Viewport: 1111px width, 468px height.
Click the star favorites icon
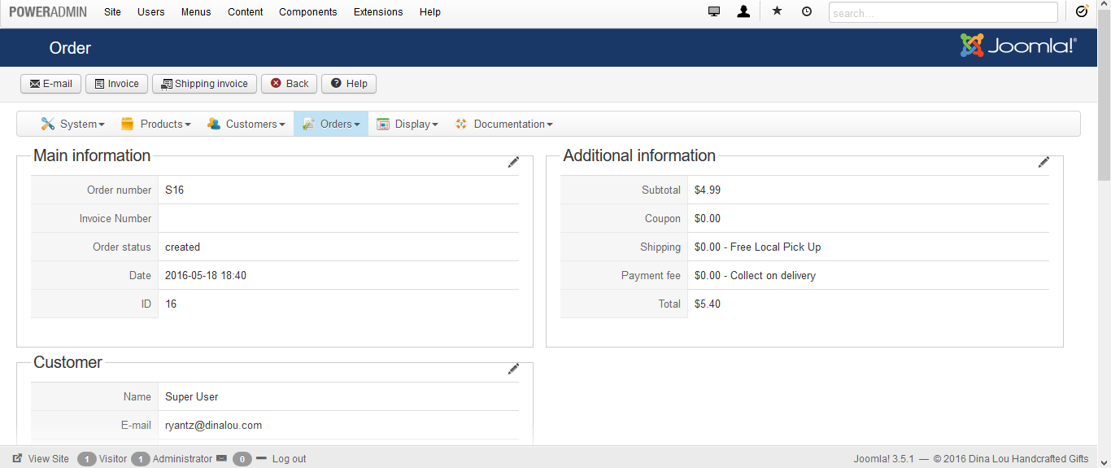[x=777, y=11]
